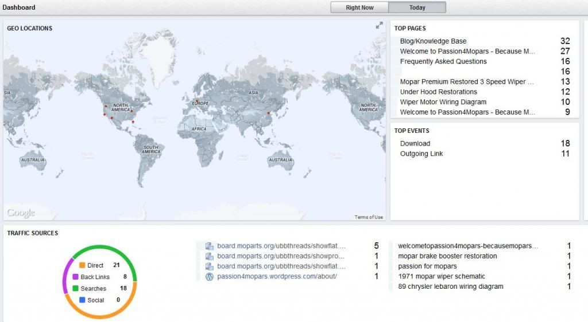The width and height of the screenshot is (588, 322).
Task: Select Welcome to Passion4Mopars row with 9 views
Action: coord(485,112)
